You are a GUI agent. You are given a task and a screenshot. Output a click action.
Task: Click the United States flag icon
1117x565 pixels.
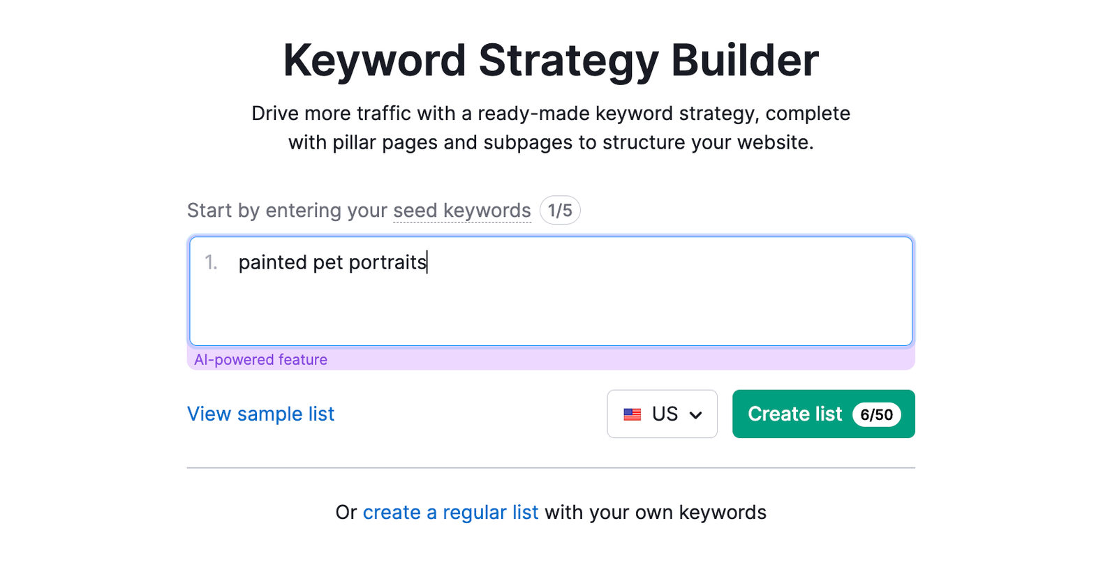pyautogui.click(x=633, y=414)
